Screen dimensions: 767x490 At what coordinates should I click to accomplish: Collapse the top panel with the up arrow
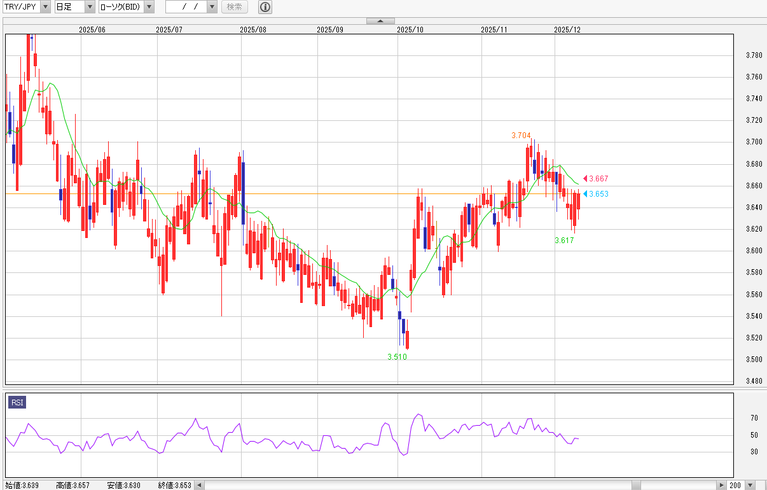click(x=381, y=21)
